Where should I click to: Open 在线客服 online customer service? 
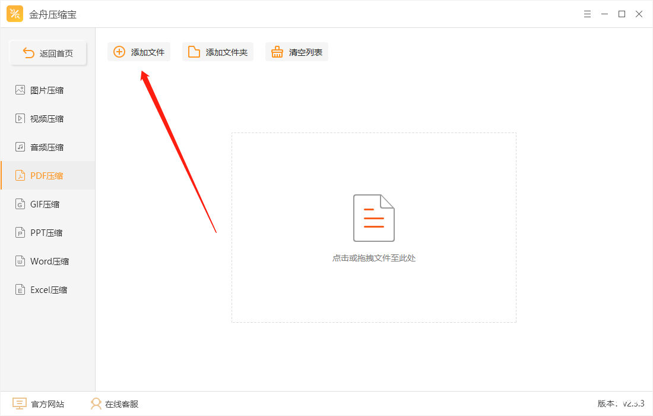click(x=113, y=404)
